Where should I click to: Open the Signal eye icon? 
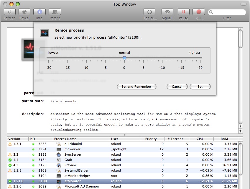tap(168, 12)
